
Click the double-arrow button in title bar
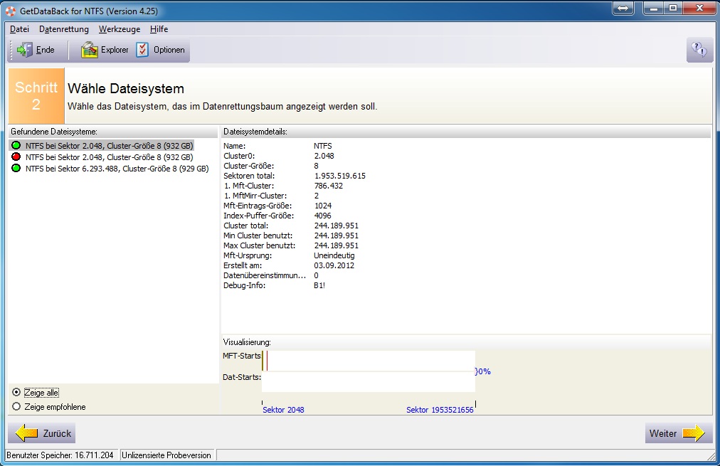click(x=623, y=9)
